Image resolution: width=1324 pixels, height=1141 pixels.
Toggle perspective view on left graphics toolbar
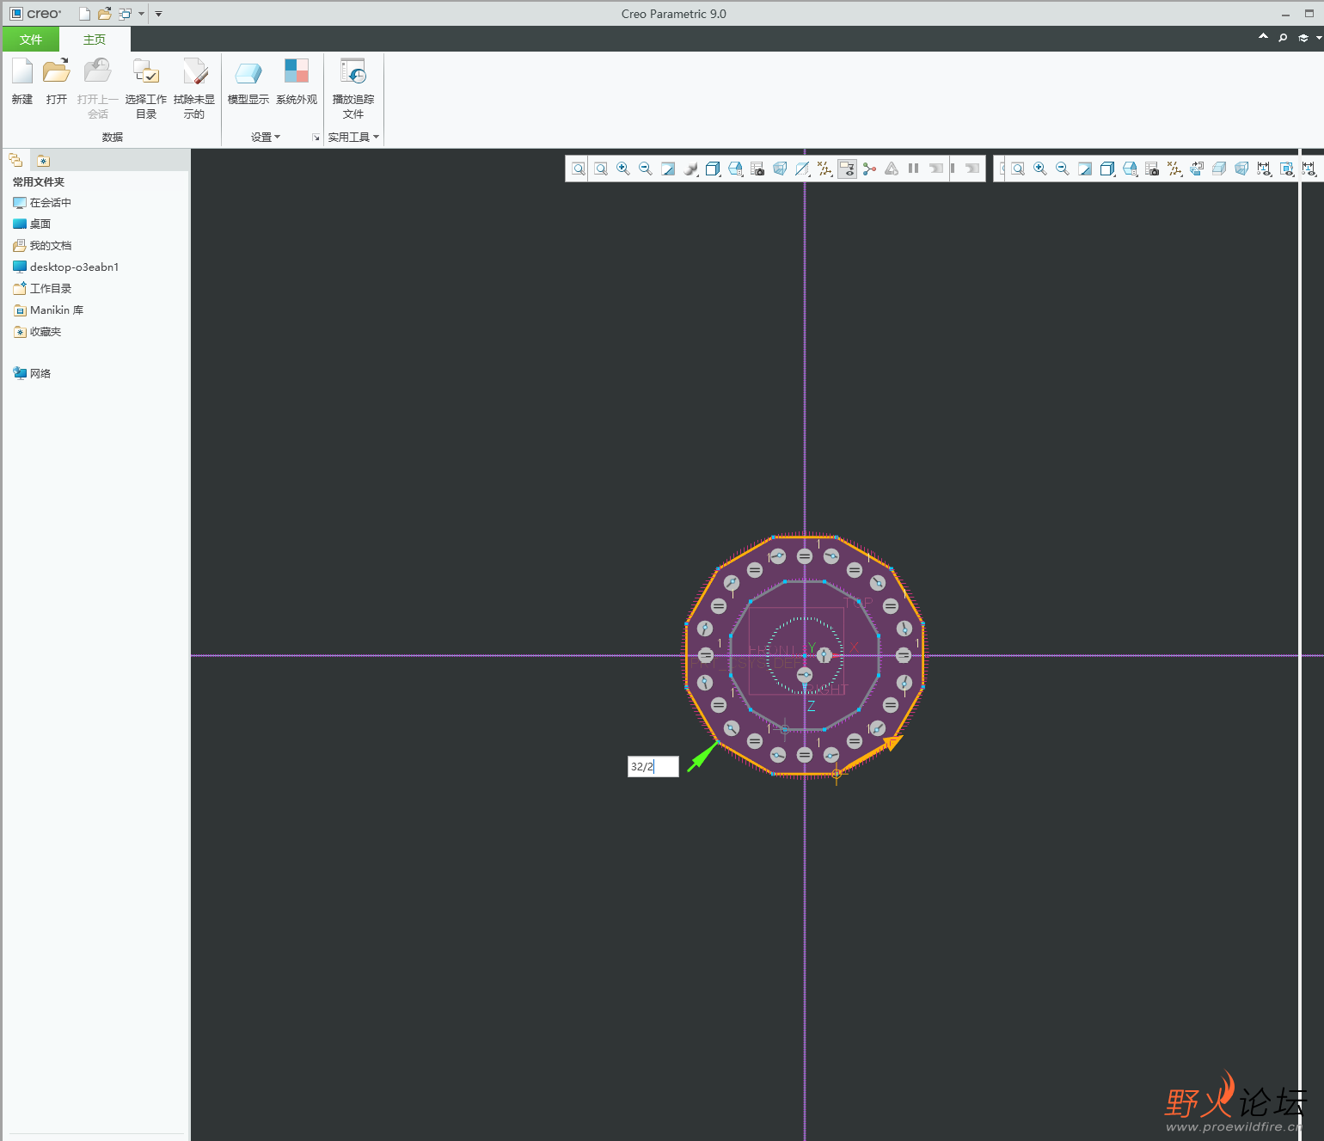click(x=779, y=169)
